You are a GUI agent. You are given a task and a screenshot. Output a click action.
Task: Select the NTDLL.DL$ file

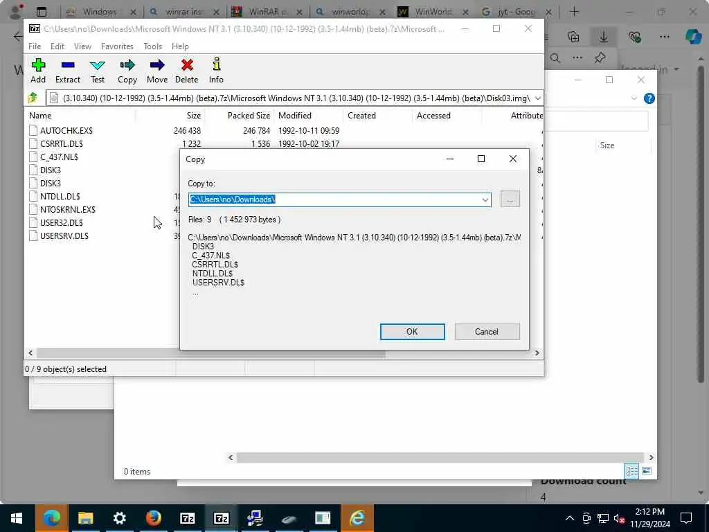click(x=60, y=196)
